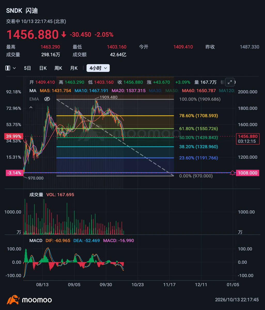Screen dimensions: 265x310
Task: Click the MACD indicator panel label
Action: pyautogui.click(x=36, y=240)
